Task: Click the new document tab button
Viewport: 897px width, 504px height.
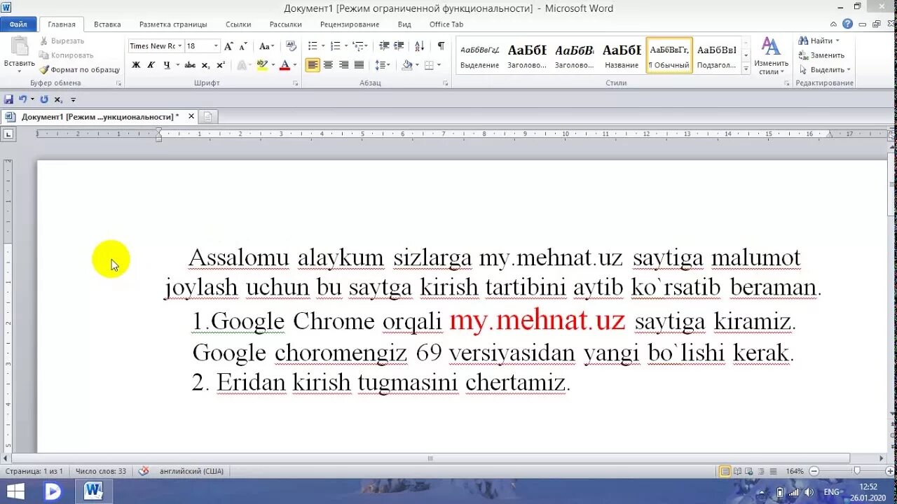Action: click(x=208, y=117)
